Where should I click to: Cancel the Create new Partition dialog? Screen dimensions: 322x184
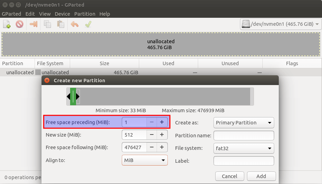(229, 176)
